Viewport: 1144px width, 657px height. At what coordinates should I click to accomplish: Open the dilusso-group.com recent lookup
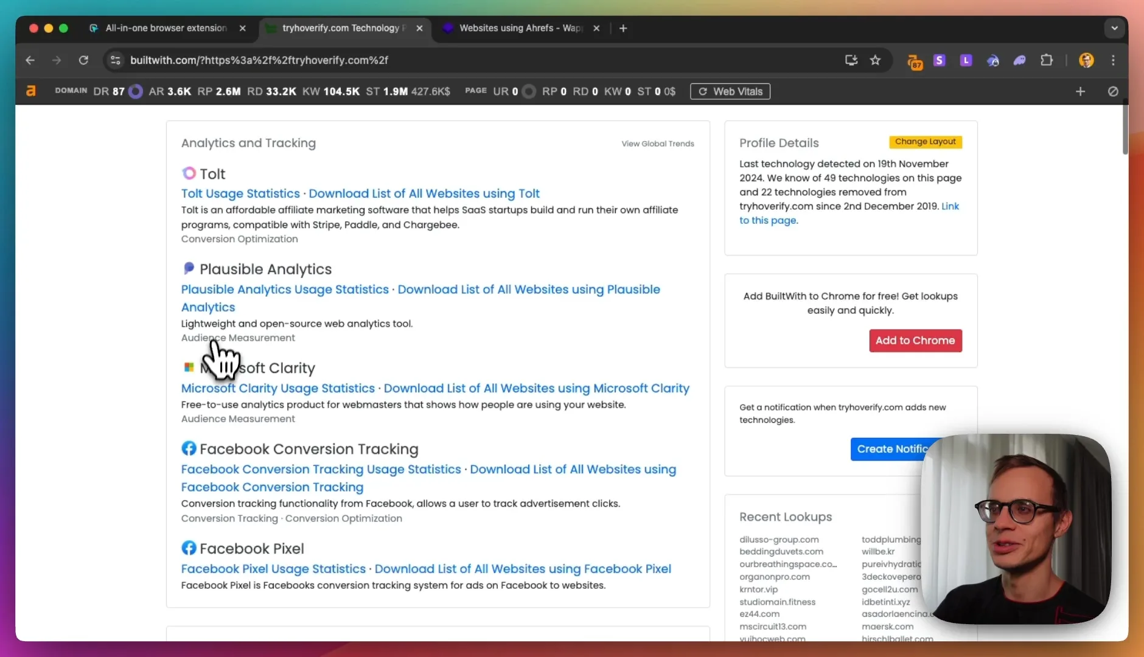point(779,540)
